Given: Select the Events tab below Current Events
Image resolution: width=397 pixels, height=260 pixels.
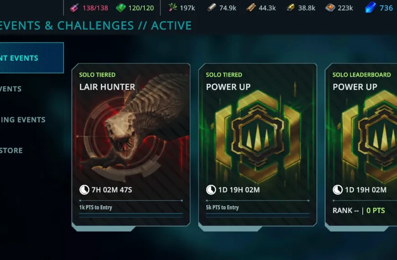Looking at the screenshot, I should 11,89.
